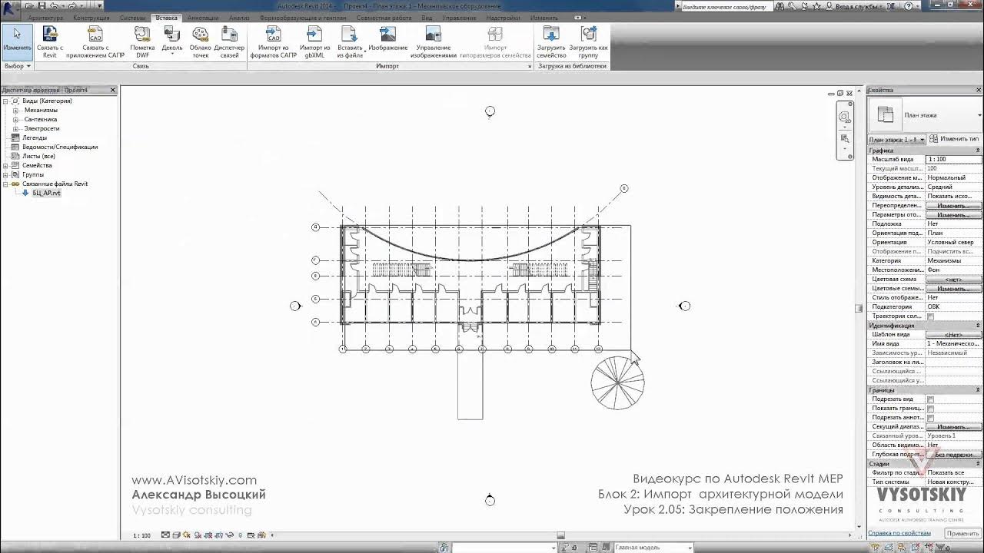Click horizontal scrollbar thumb under the view
This screenshot has height=553, width=984.
[x=560, y=535]
